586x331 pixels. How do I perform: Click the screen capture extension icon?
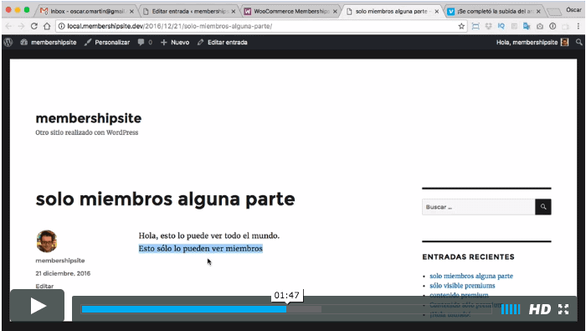[x=475, y=26]
